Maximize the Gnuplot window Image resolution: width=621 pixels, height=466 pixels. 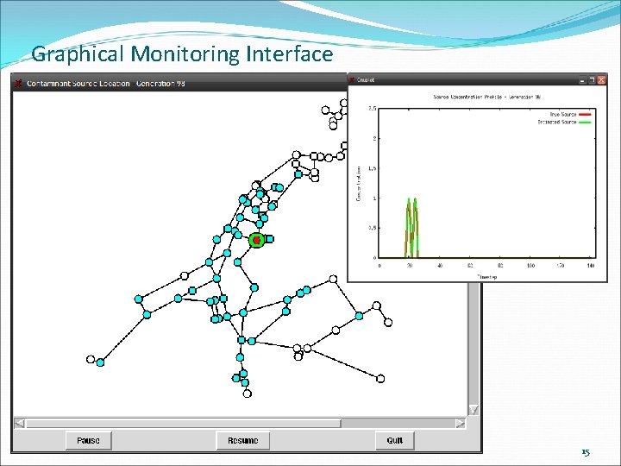pyautogui.click(x=592, y=80)
